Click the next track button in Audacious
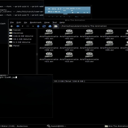Screen dimensions: 128x128 click(x=64, y=17)
